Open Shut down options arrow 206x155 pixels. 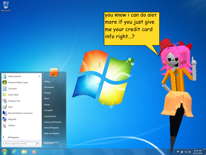(56, 143)
